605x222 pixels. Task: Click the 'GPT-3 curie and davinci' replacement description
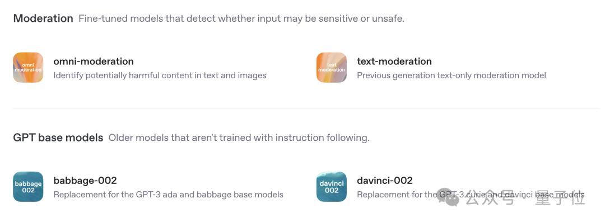click(471, 195)
